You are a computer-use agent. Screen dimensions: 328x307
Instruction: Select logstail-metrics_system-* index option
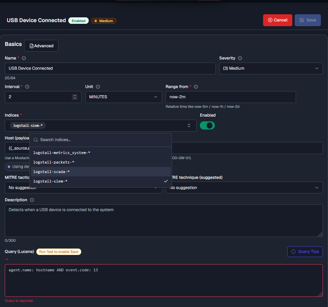(x=101, y=153)
